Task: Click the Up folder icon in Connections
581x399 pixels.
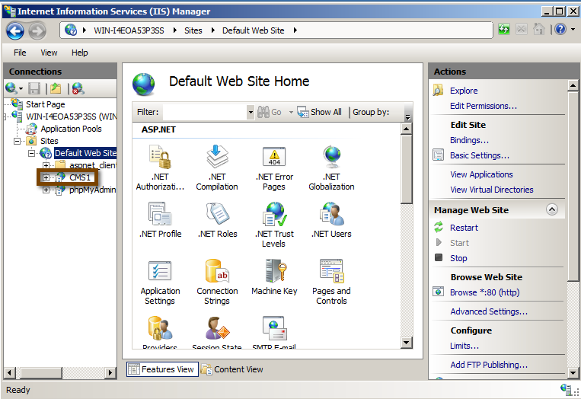Action: (x=56, y=88)
